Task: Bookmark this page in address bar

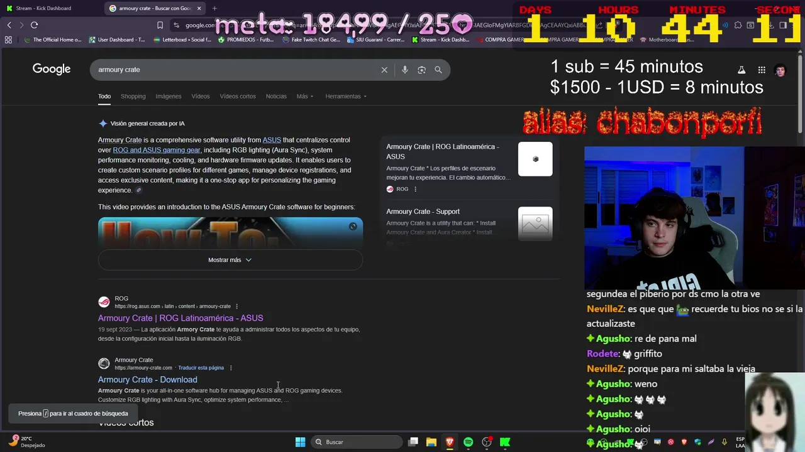Action: pos(160,25)
